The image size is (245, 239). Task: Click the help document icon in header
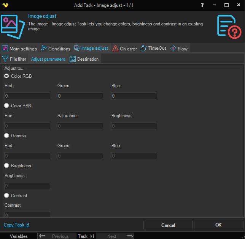[x=229, y=27]
